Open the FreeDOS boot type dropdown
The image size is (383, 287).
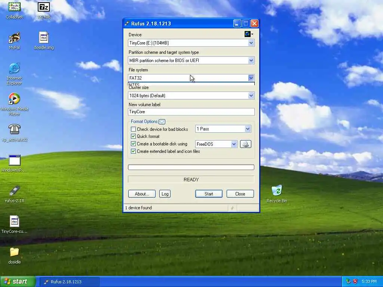[x=216, y=144]
